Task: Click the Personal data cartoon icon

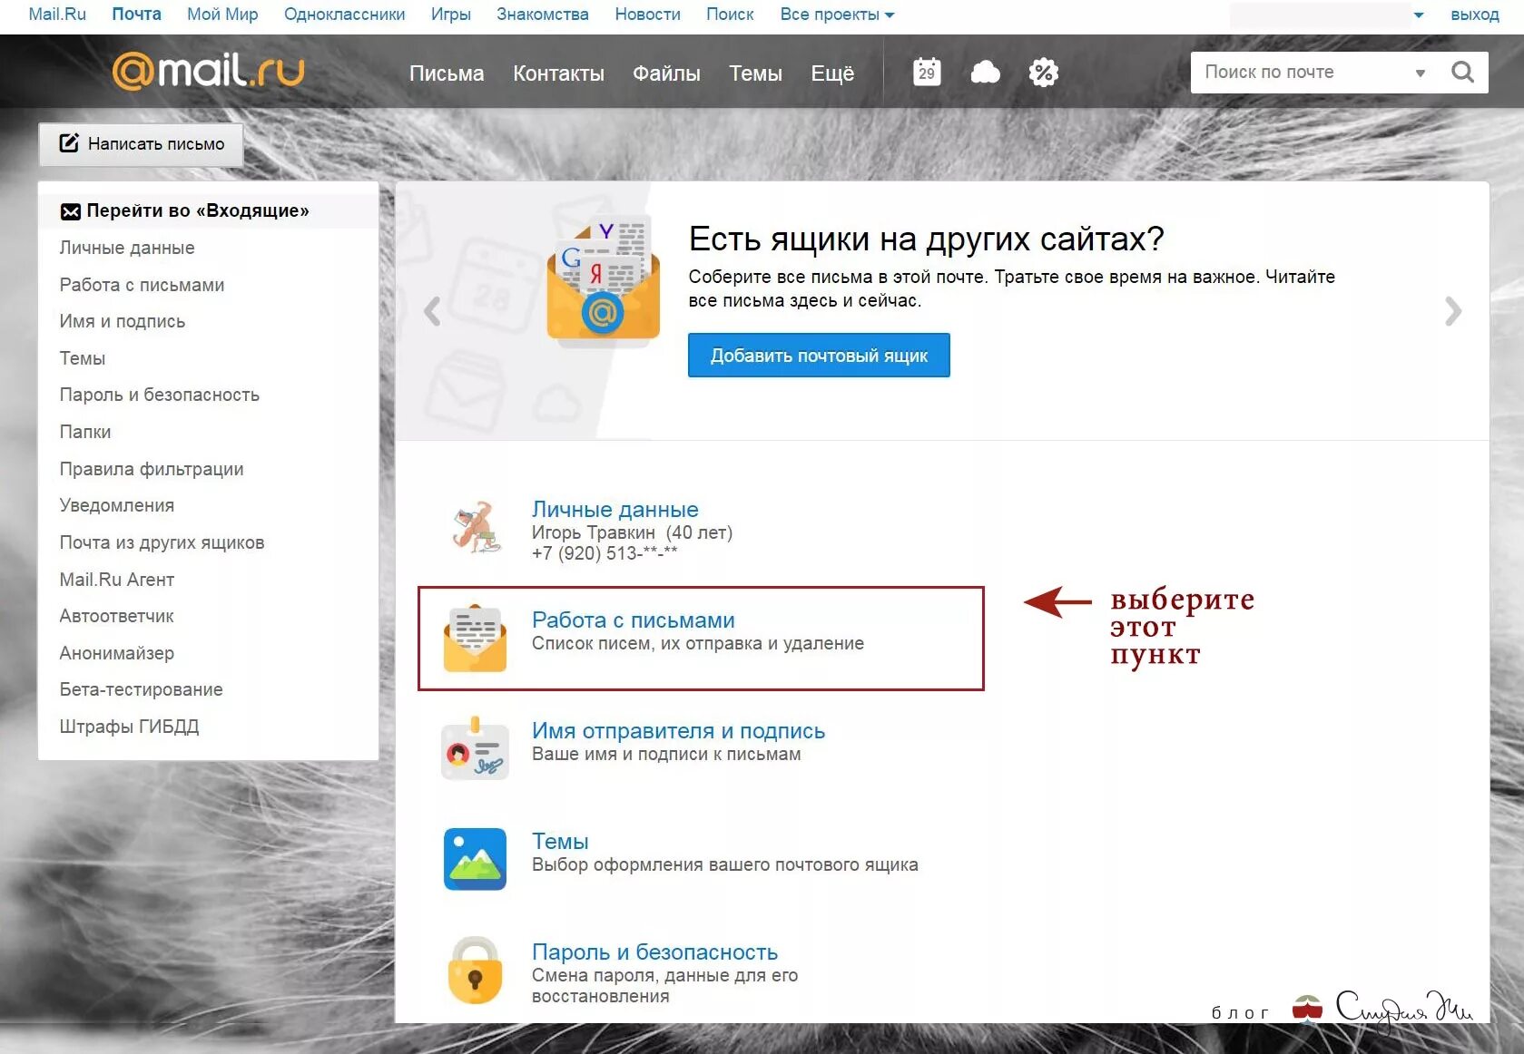Action: 476,527
